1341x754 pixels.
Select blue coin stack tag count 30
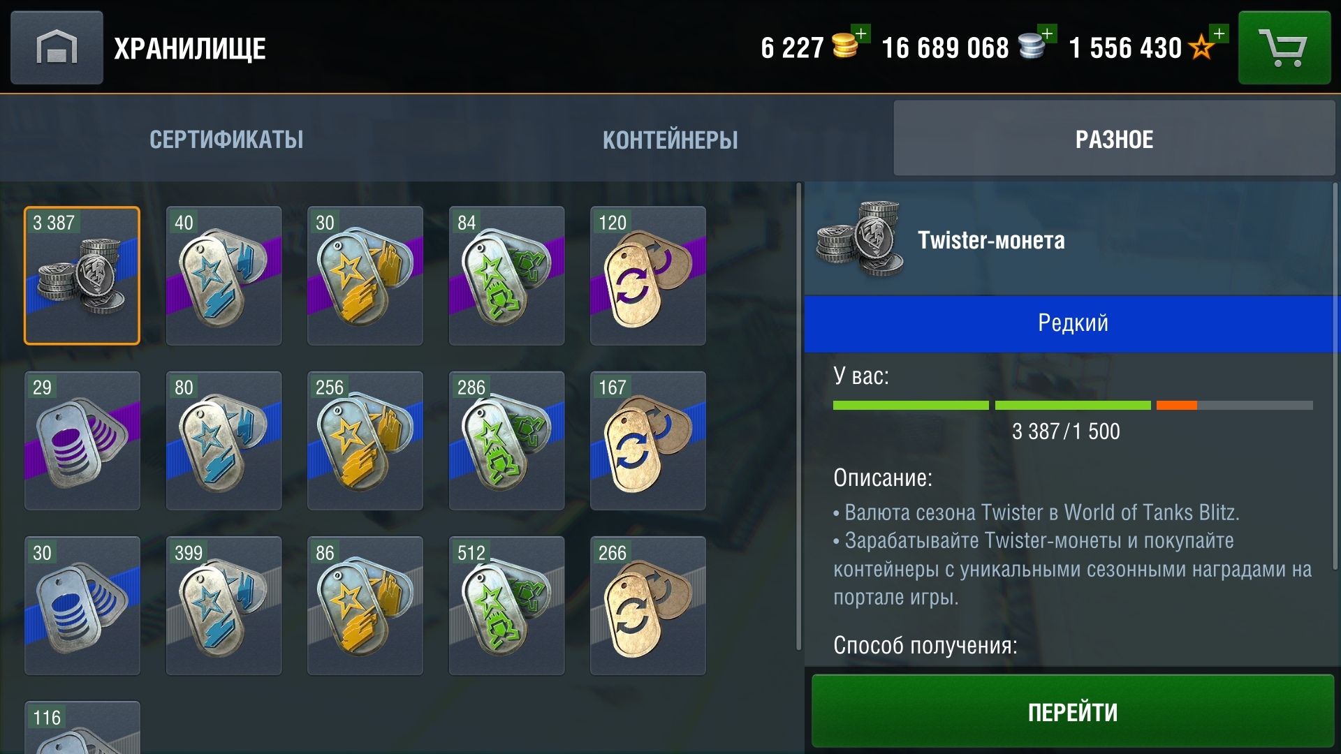click(x=82, y=605)
